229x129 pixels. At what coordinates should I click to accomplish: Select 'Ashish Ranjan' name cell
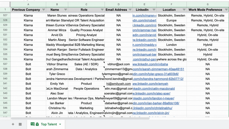(x=57, y=49)
